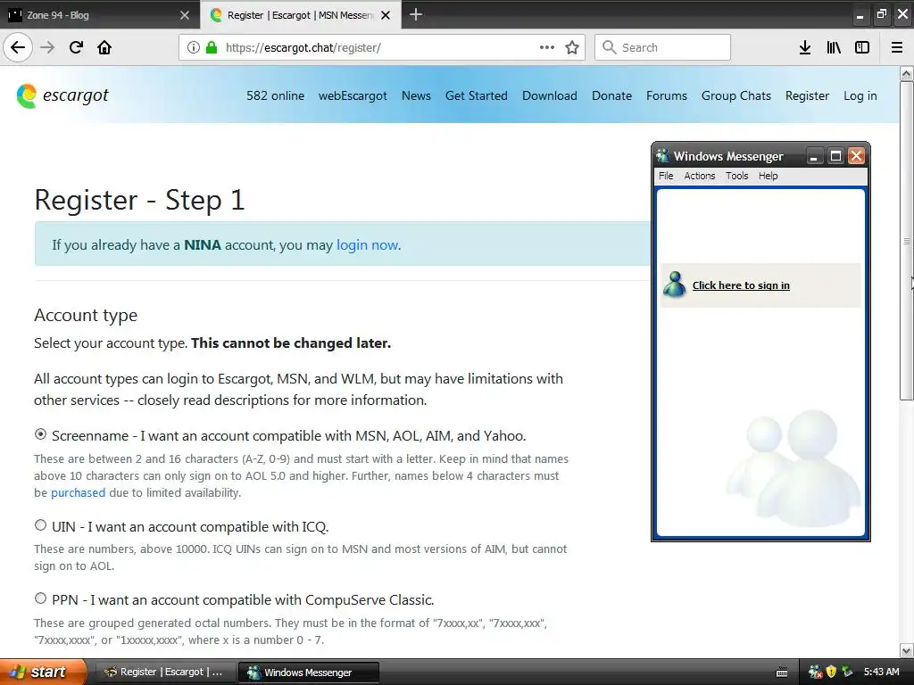Select Windows Messenger taskbar button

[x=308, y=673]
